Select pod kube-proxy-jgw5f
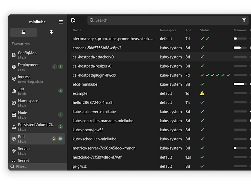Viewport: 251px width, 188px height. [x=161, y=130]
